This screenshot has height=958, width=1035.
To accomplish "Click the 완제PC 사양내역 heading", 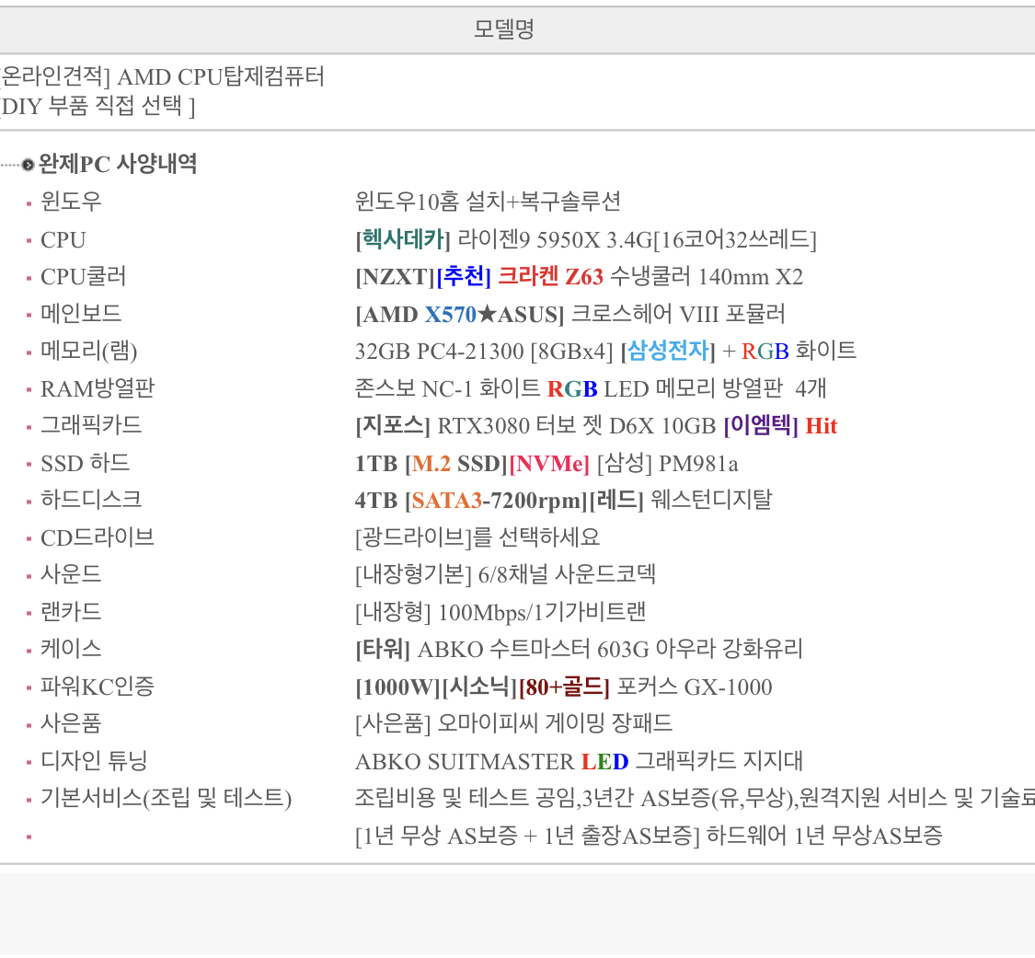I will pos(118,164).
